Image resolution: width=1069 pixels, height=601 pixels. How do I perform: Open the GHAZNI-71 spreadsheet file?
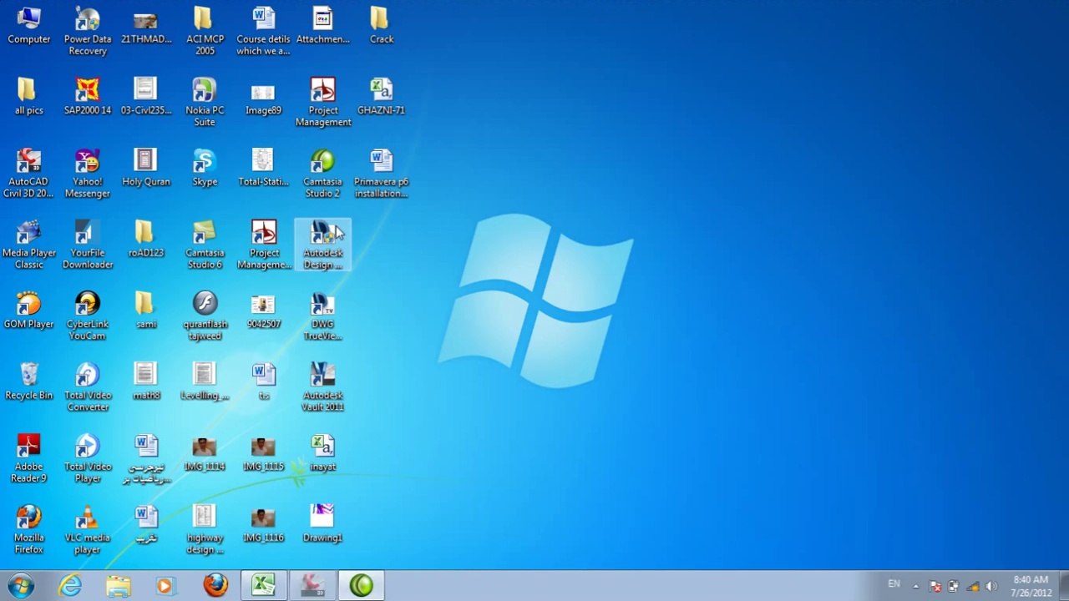tap(381, 96)
